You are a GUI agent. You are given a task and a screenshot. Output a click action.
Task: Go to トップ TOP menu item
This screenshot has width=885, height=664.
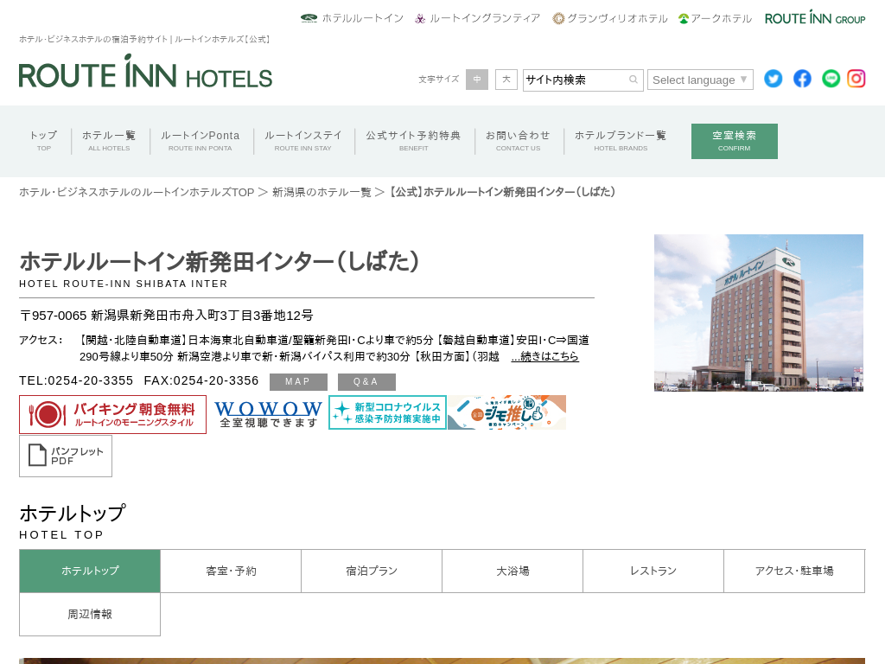pos(44,141)
